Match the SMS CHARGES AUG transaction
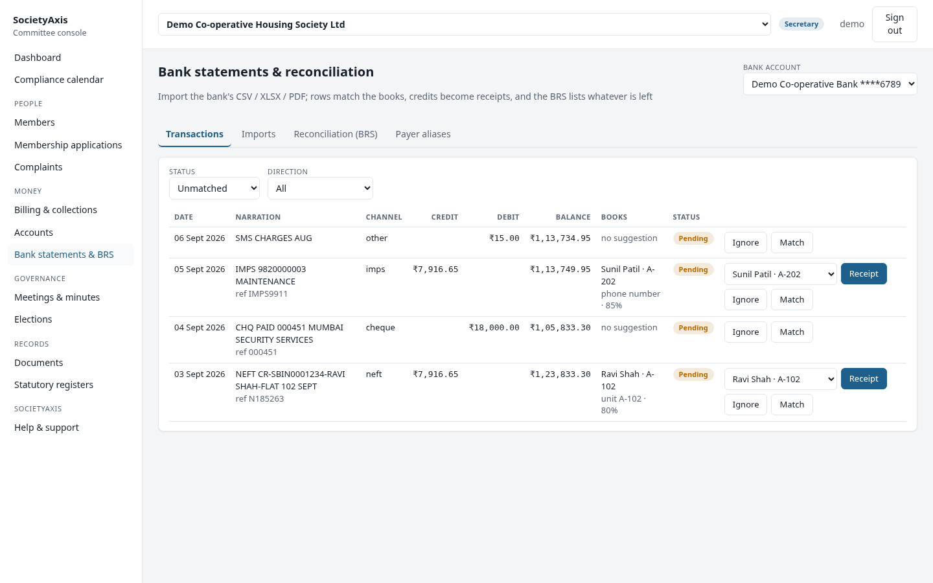 pos(792,243)
